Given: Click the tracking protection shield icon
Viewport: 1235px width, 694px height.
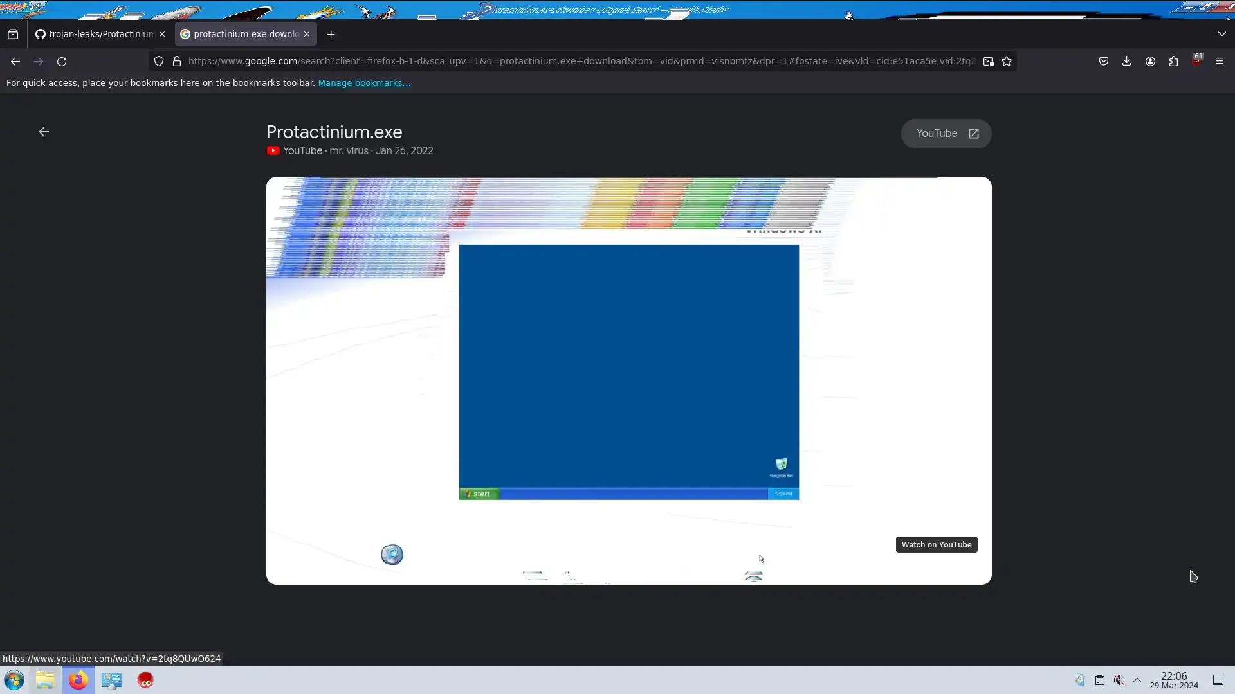Looking at the screenshot, I should coord(159,62).
